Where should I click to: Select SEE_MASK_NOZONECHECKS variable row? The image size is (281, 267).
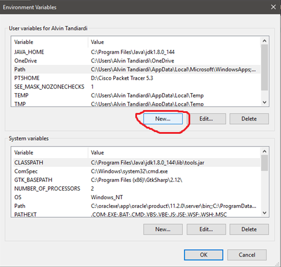point(137,87)
